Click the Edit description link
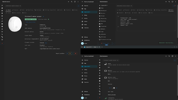The height and width of the screenshot is (100, 178). point(31,22)
